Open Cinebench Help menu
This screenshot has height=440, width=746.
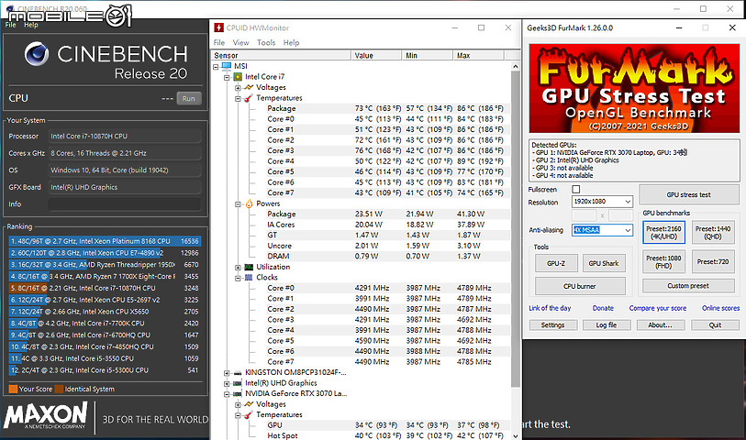coord(31,25)
